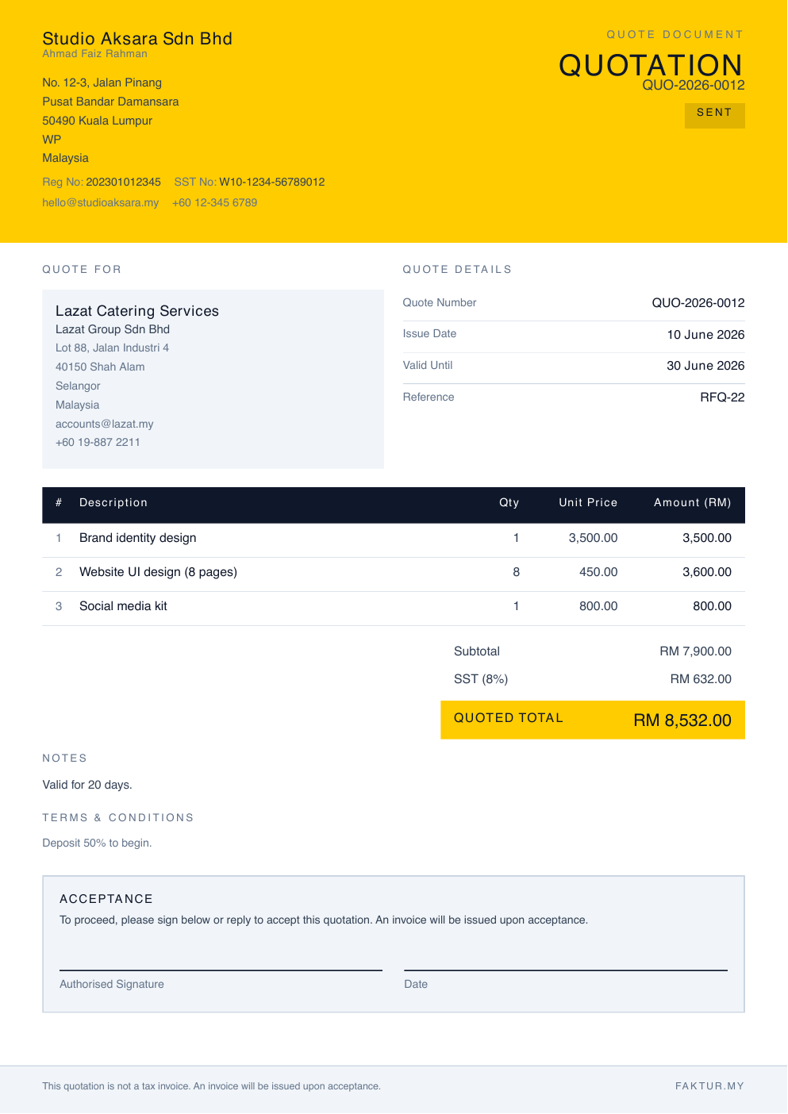Viewport: 788px width, 1114px height.
Task: Click the QUOTATION title text
Action: click(651, 65)
